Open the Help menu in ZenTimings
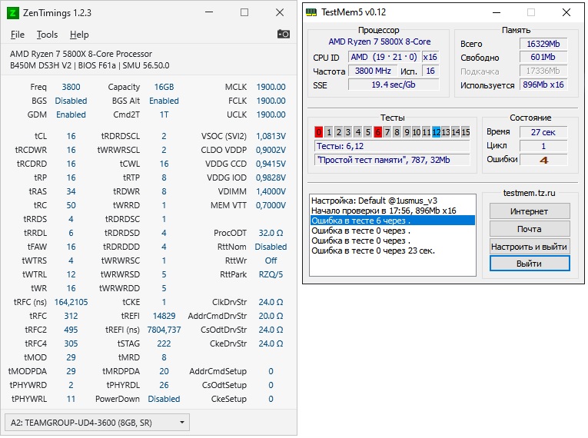Screen dimensions: 588x438 tap(79, 35)
